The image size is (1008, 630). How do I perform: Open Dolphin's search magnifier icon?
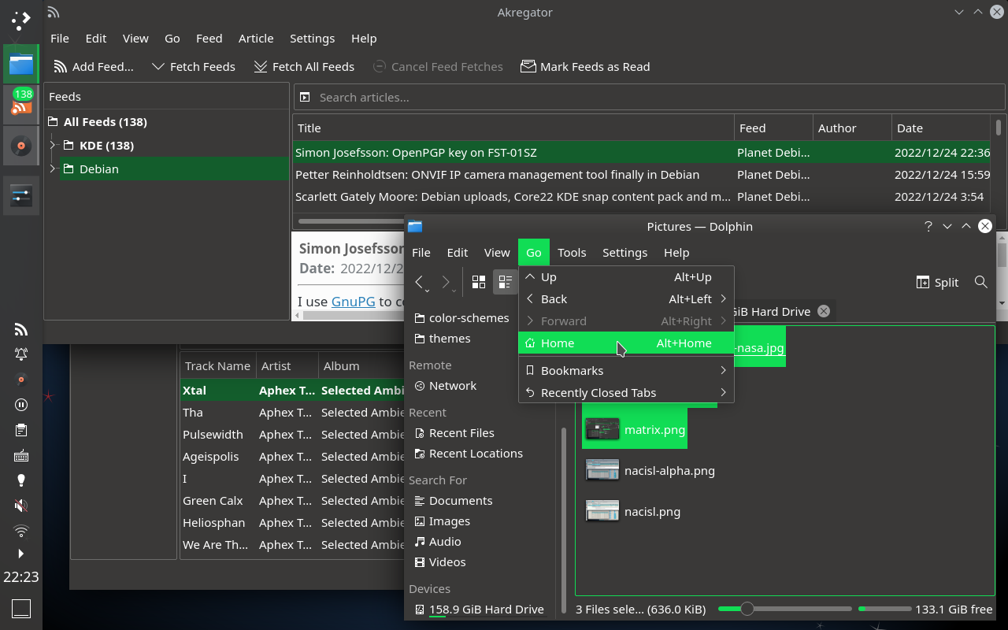coord(980,282)
